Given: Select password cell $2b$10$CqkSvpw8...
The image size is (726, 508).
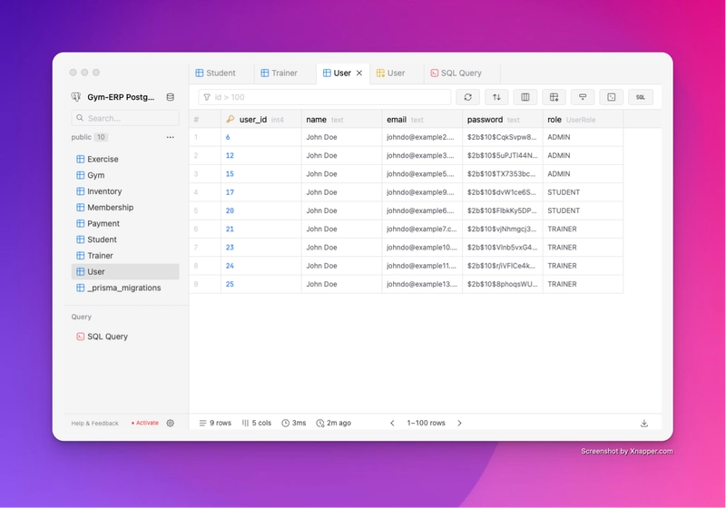Looking at the screenshot, I should pos(503,137).
